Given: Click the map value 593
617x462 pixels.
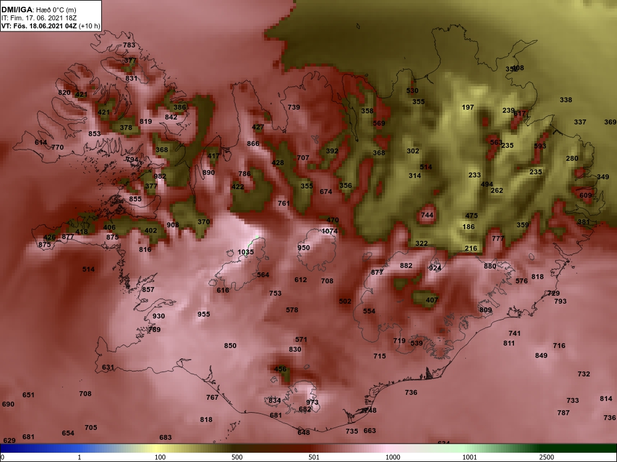Looking at the screenshot, I should pyautogui.click(x=540, y=146).
